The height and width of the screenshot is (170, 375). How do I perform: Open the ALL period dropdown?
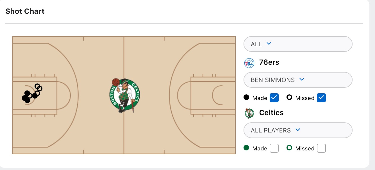click(298, 44)
